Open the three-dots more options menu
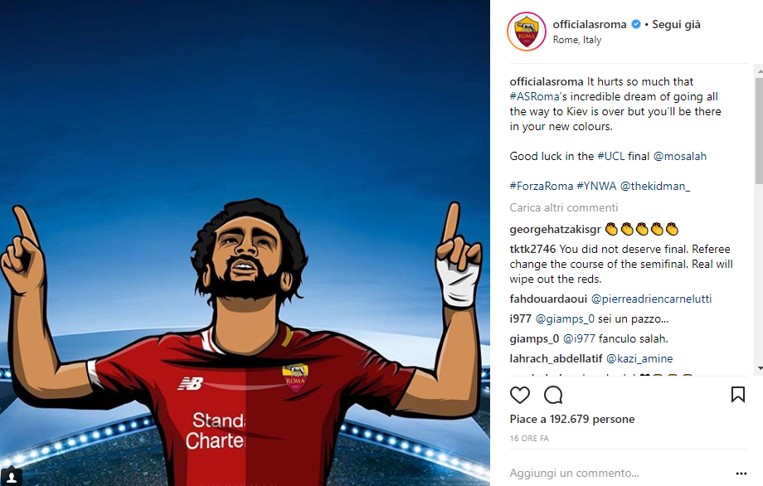This screenshot has height=486, width=763. click(x=741, y=474)
